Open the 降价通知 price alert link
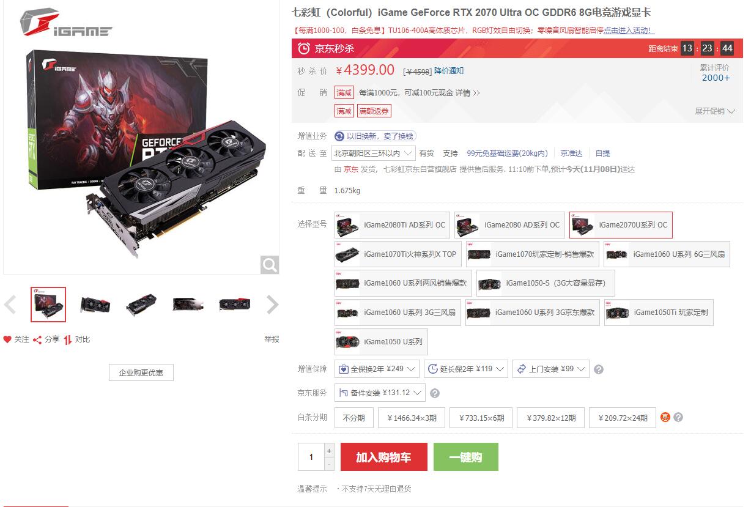The width and height of the screenshot is (751, 507). pos(449,71)
